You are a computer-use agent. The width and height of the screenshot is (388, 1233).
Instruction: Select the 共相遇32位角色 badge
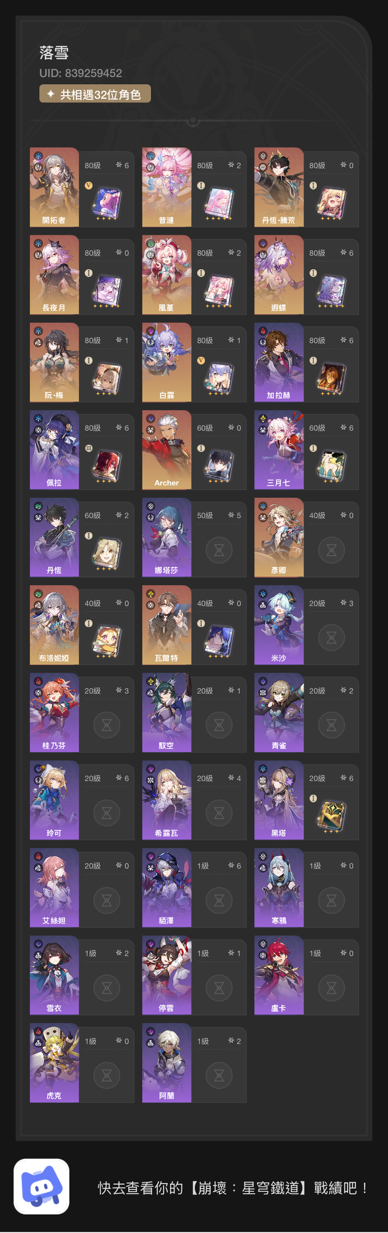point(95,94)
